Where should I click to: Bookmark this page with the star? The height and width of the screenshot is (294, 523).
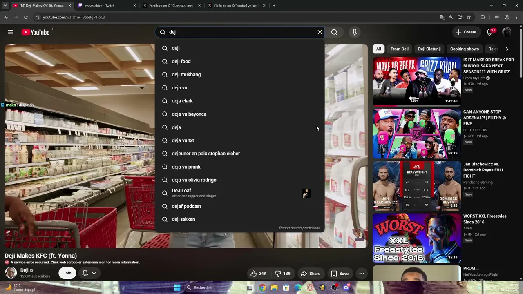point(469,17)
